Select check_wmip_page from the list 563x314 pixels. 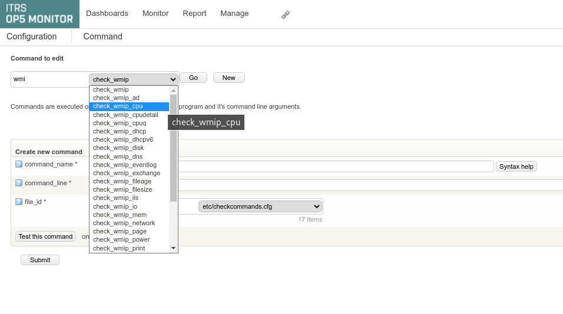coord(129,231)
